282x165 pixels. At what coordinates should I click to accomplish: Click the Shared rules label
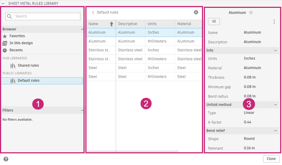pos(28,66)
